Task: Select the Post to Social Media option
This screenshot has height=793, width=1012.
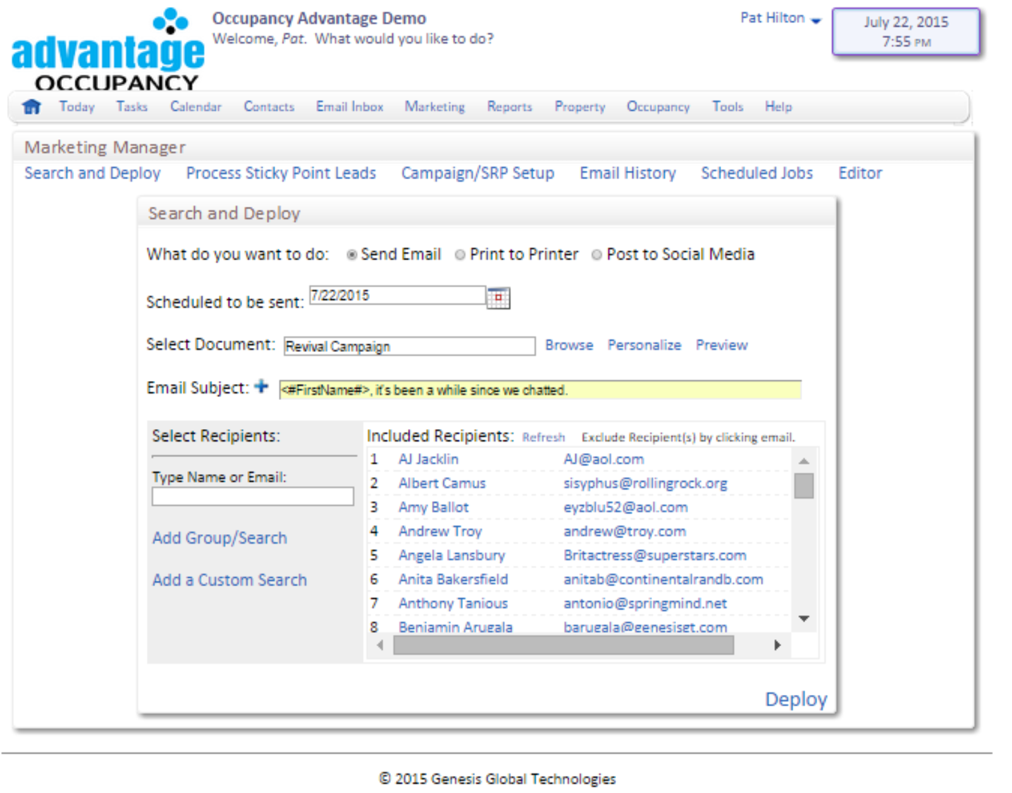Action: 596,254
